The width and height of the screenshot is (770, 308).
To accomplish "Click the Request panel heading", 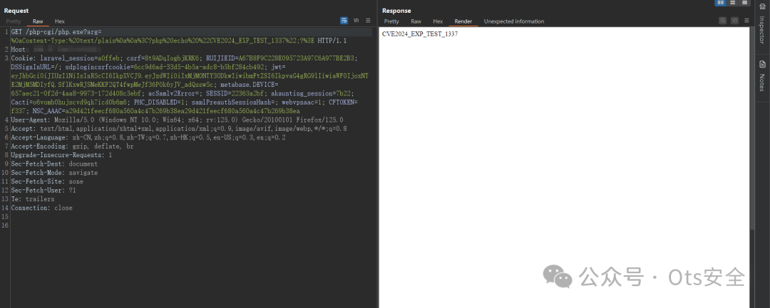I will coord(16,10).
